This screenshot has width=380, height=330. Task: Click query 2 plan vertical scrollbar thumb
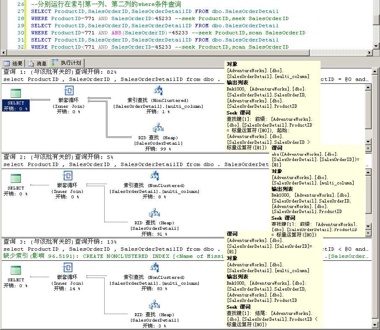click(368, 195)
